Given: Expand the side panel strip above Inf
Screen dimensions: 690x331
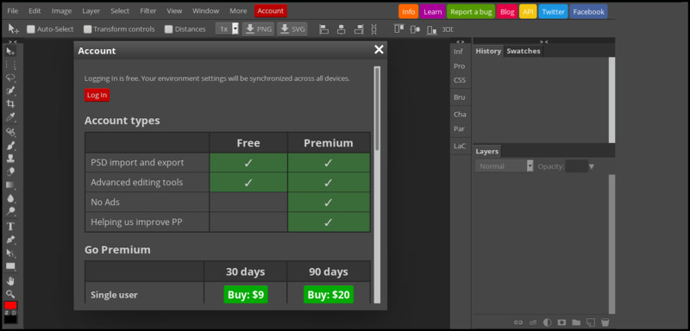Looking at the screenshot, I should point(460,41).
